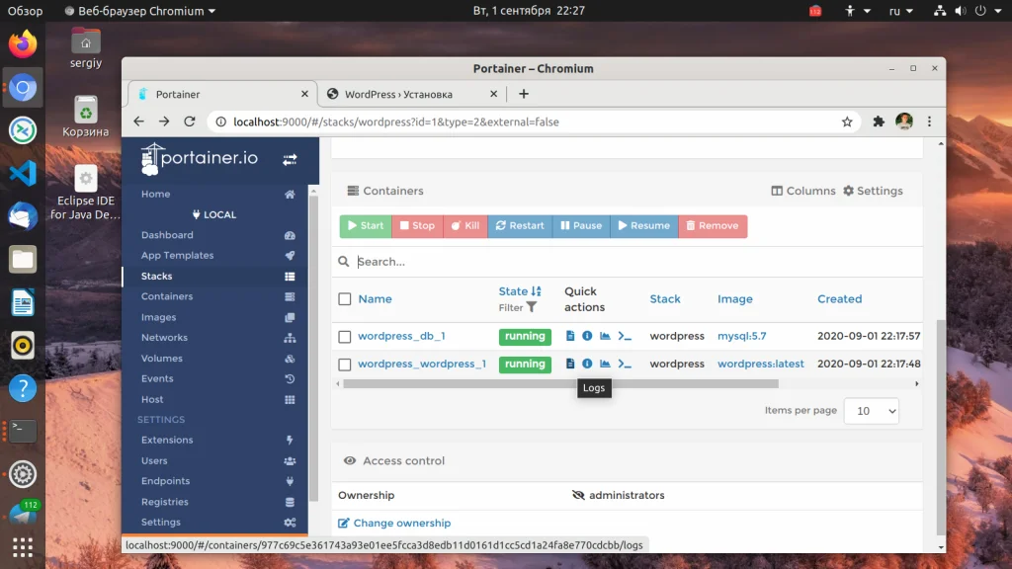The image size is (1012, 569).
Task: Open Telegram from the dock
Action: 23,514
